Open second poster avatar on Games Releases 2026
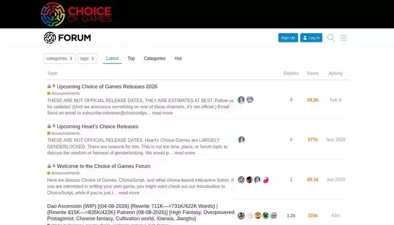This screenshot has height=225, width=394. pyautogui.click(x=250, y=100)
